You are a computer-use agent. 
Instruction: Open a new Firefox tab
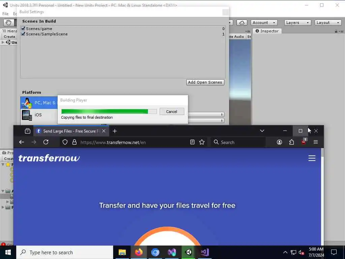pyautogui.click(x=115, y=131)
